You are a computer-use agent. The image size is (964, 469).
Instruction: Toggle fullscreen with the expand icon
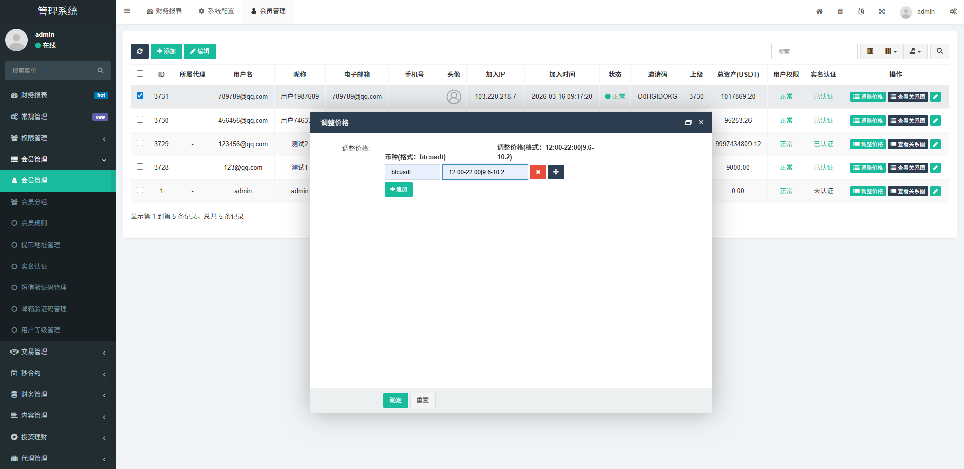coord(882,11)
